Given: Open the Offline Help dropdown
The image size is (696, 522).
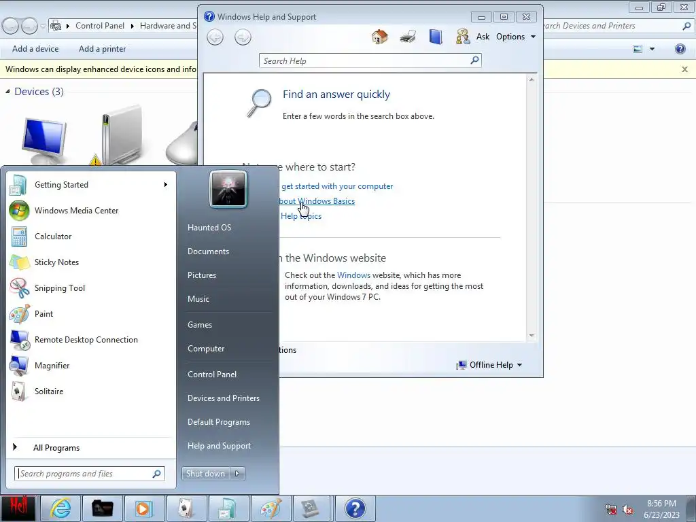Looking at the screenshot, I should coord(489,365).
